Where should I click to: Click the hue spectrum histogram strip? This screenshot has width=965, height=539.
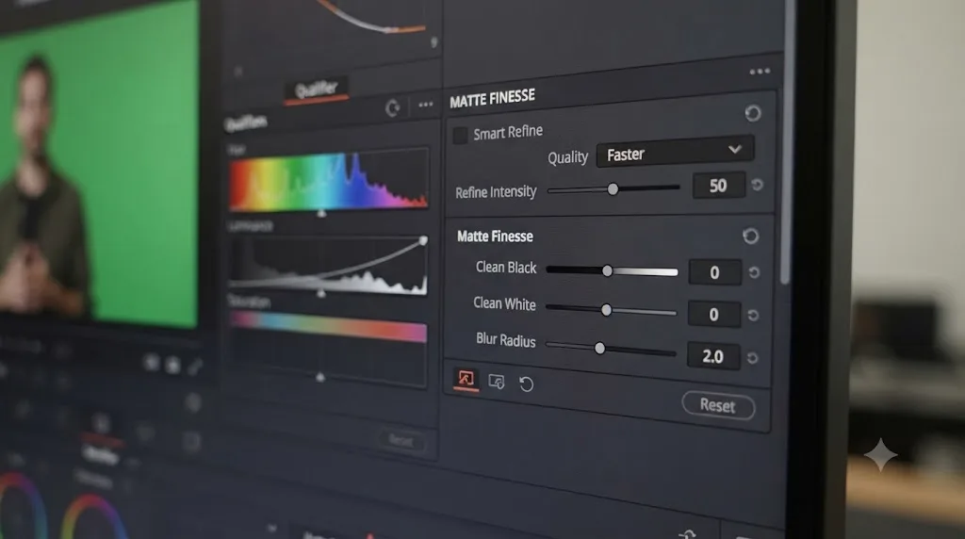click(x=329, y=180)
